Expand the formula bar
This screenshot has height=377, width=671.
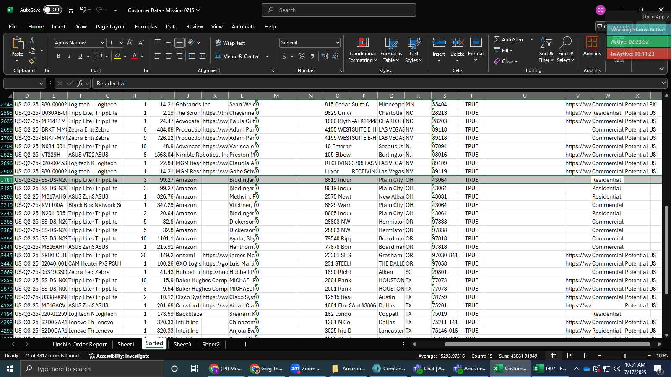click(663, 83)
